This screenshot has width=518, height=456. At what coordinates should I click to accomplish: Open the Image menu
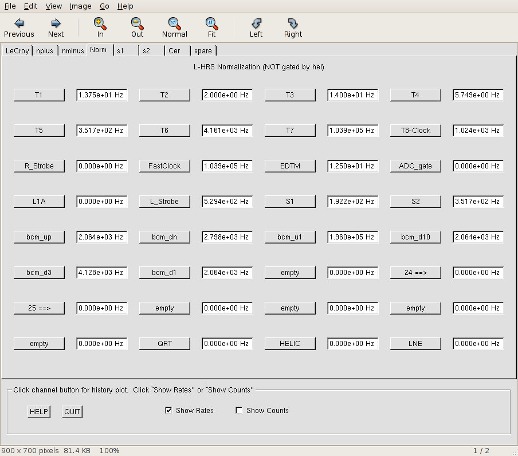tap(80, 6)
